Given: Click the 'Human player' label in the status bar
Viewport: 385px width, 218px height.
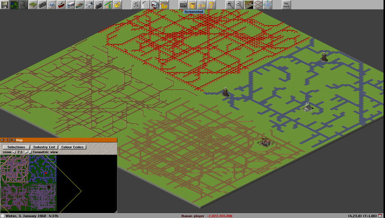Looking at the screenshot, I should 193,216.
